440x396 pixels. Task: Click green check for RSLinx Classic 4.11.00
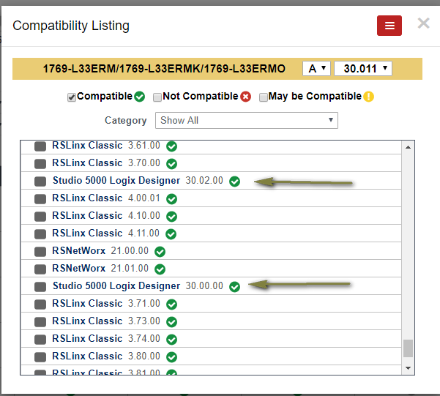click(171, 234)
